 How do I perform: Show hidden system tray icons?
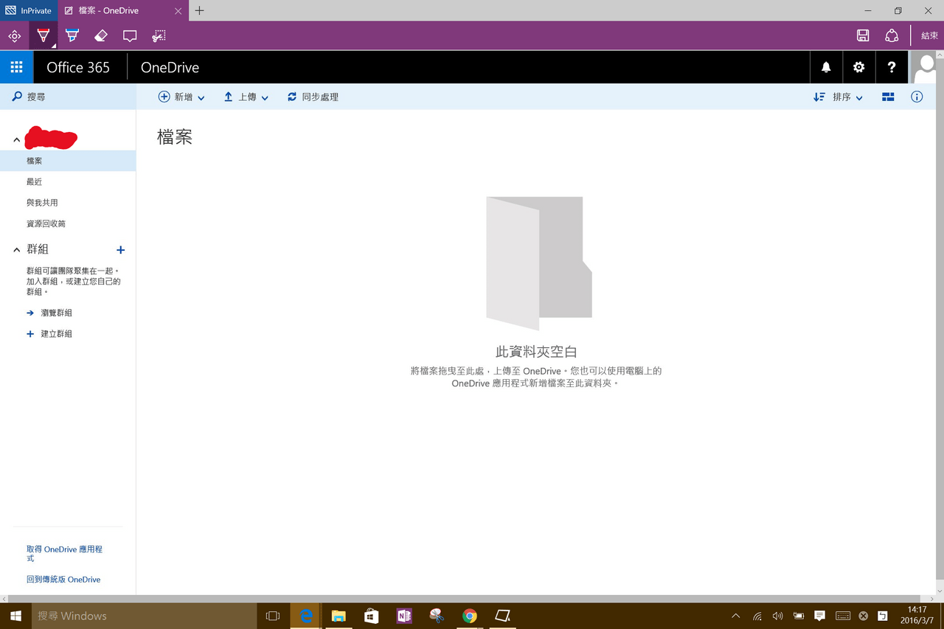pyautogui.click(x=735, y=616)
